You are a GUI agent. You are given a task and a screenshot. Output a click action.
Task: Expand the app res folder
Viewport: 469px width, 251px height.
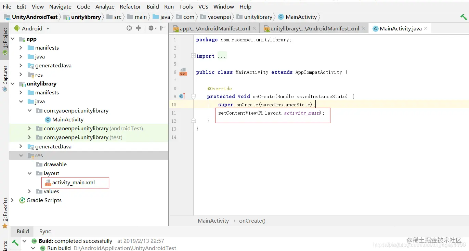(x=21, y=75)
